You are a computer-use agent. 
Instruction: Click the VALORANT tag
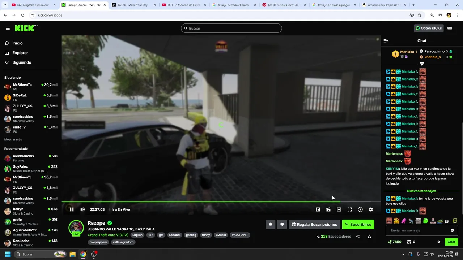click(240, 235)
